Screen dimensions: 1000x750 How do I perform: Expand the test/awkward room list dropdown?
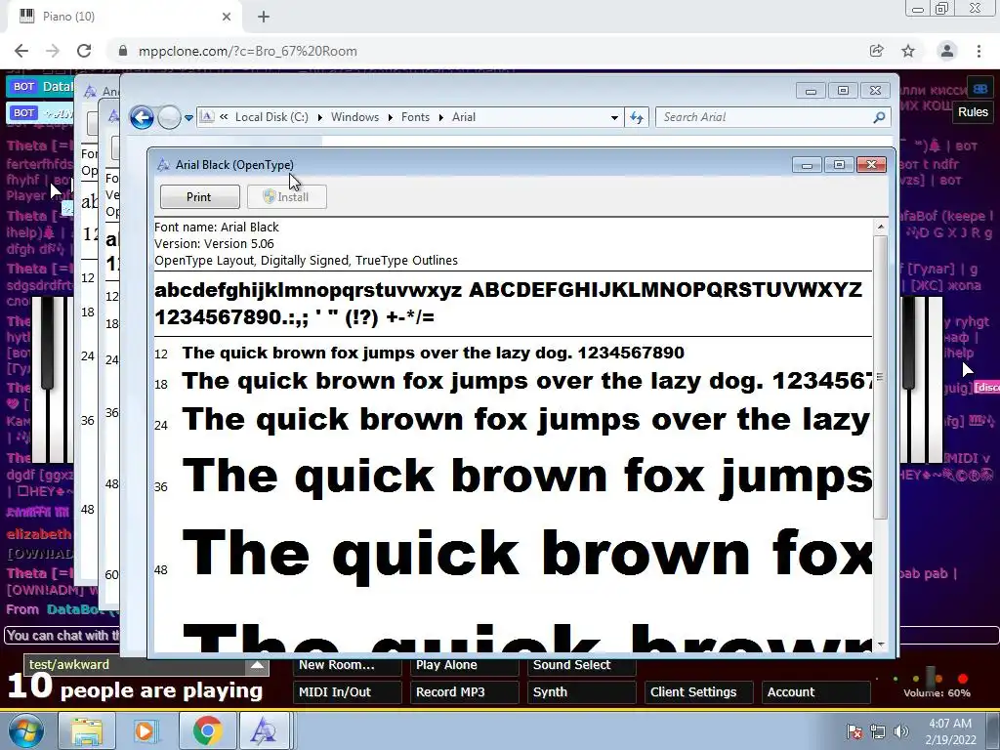click(257, 665)
